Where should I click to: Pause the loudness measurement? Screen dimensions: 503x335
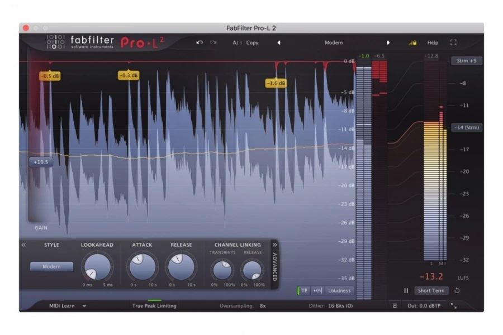coord(406,290)
